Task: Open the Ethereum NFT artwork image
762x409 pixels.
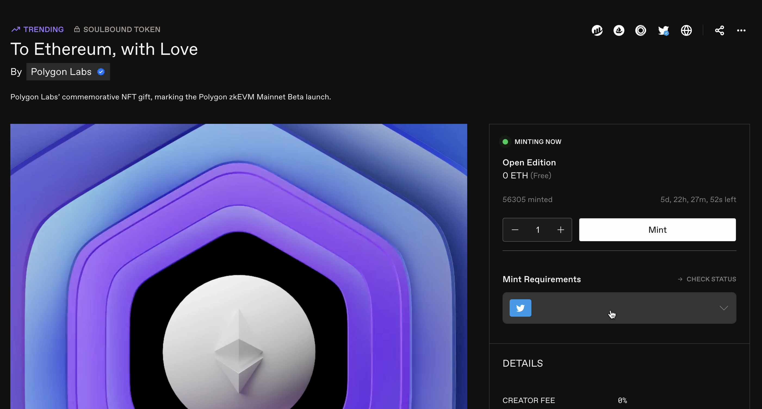Action: (x=238, y=266)
